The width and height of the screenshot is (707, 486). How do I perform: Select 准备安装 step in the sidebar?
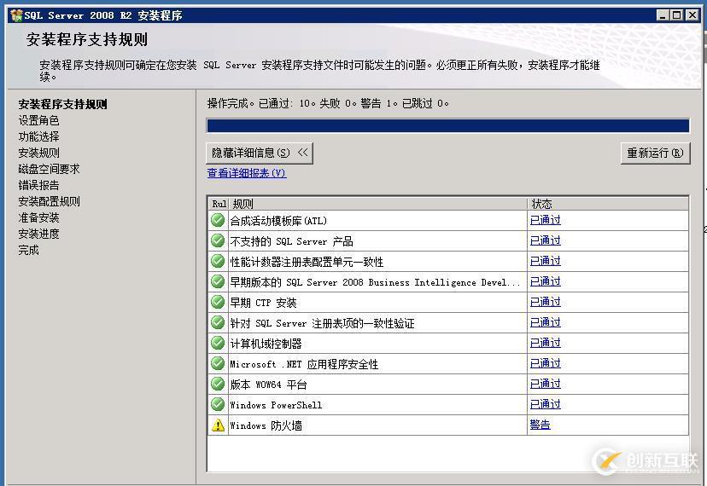(38, 218)
